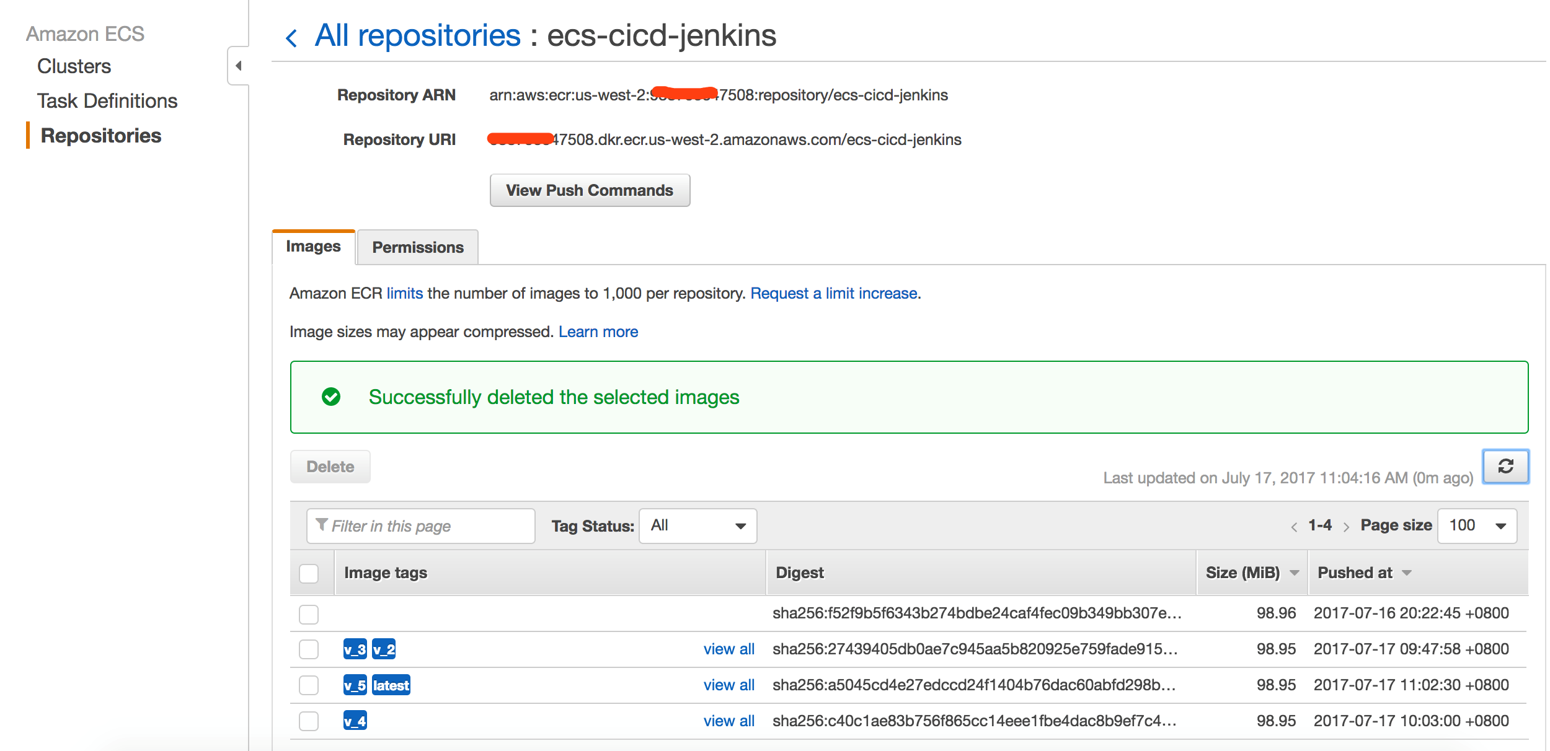Collapse the left navigation sidebar arrow
The width and height of the screenshot is (1550, 751).
click(x=238, y=66)
